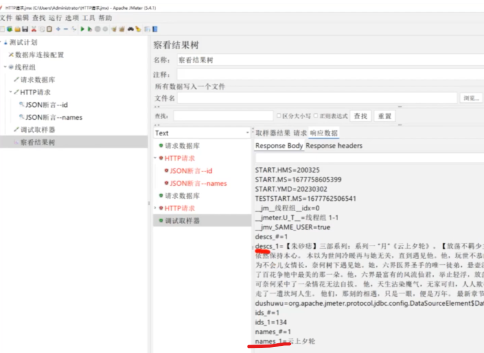The image size is (484, 353).
Task: Switch to the Response headers tab
Action: pos(334,146)
